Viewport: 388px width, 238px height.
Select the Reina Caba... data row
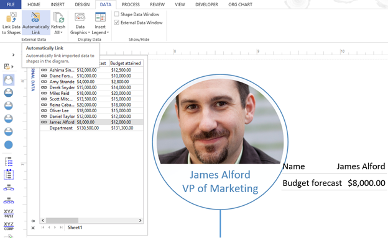(x=91, y=105)
